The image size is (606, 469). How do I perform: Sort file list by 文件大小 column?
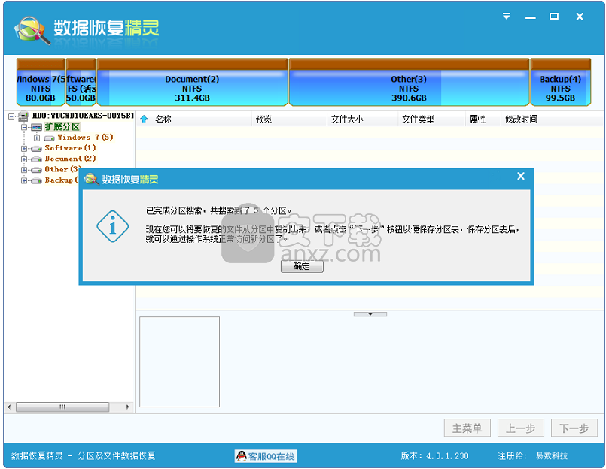tap(347, 120)
